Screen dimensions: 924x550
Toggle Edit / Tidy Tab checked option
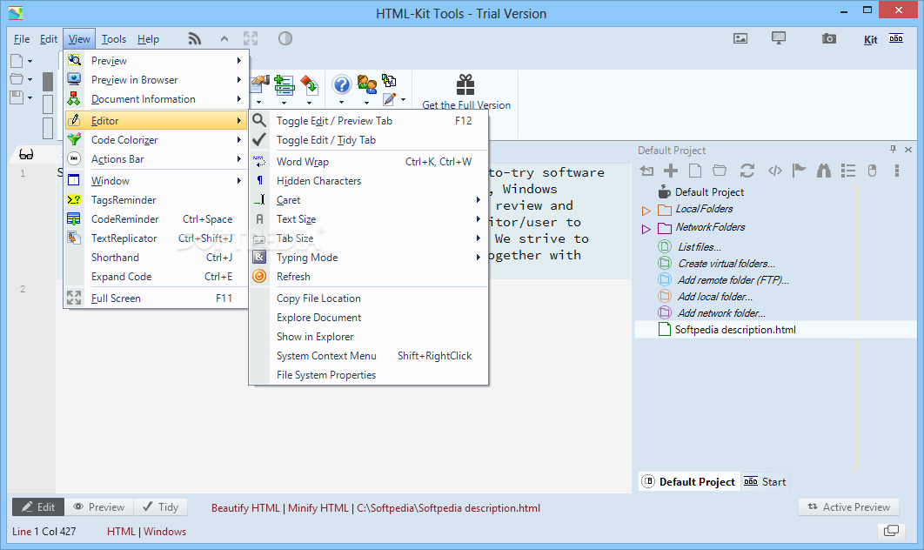coord(368,140)
